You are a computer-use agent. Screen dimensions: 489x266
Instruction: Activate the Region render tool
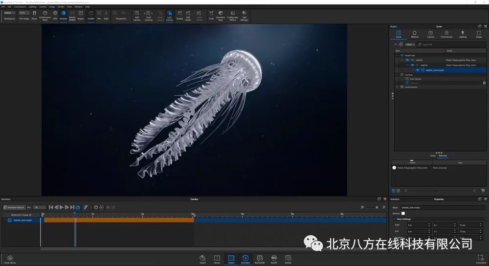[81, 15]
